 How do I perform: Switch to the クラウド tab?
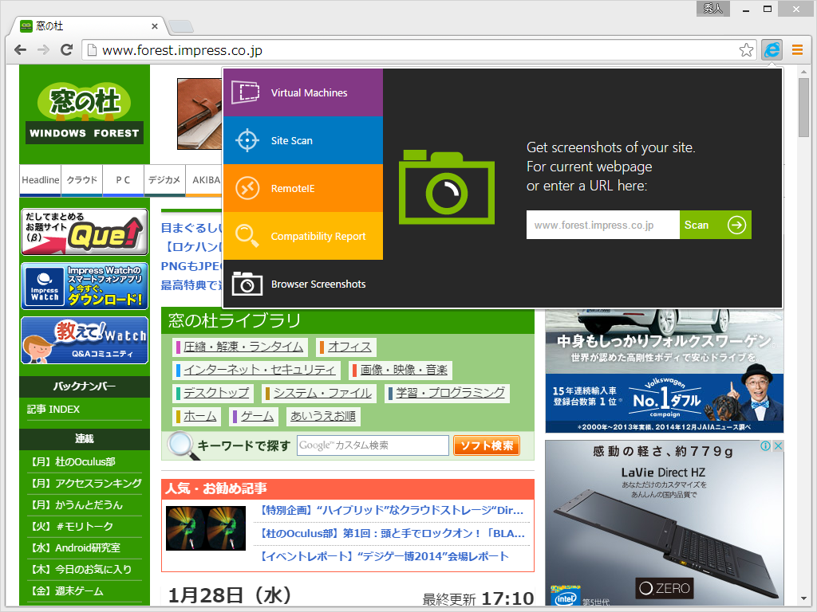81,181
